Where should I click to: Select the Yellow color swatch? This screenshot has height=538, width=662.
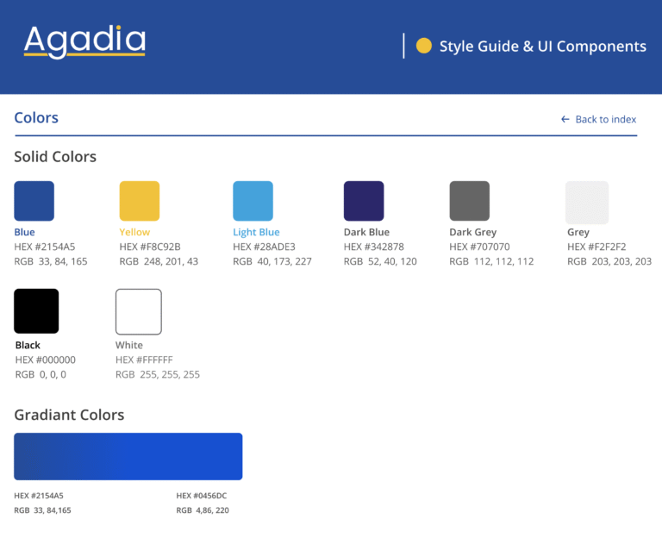(139, 201)
